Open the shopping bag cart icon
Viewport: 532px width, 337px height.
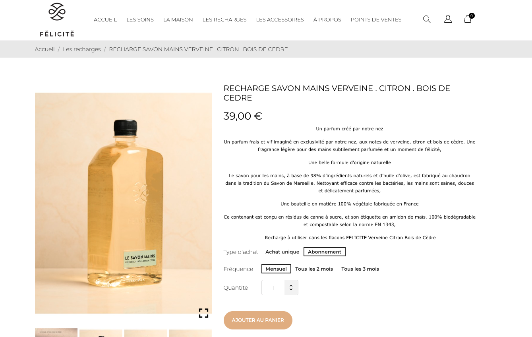point(468,18)
